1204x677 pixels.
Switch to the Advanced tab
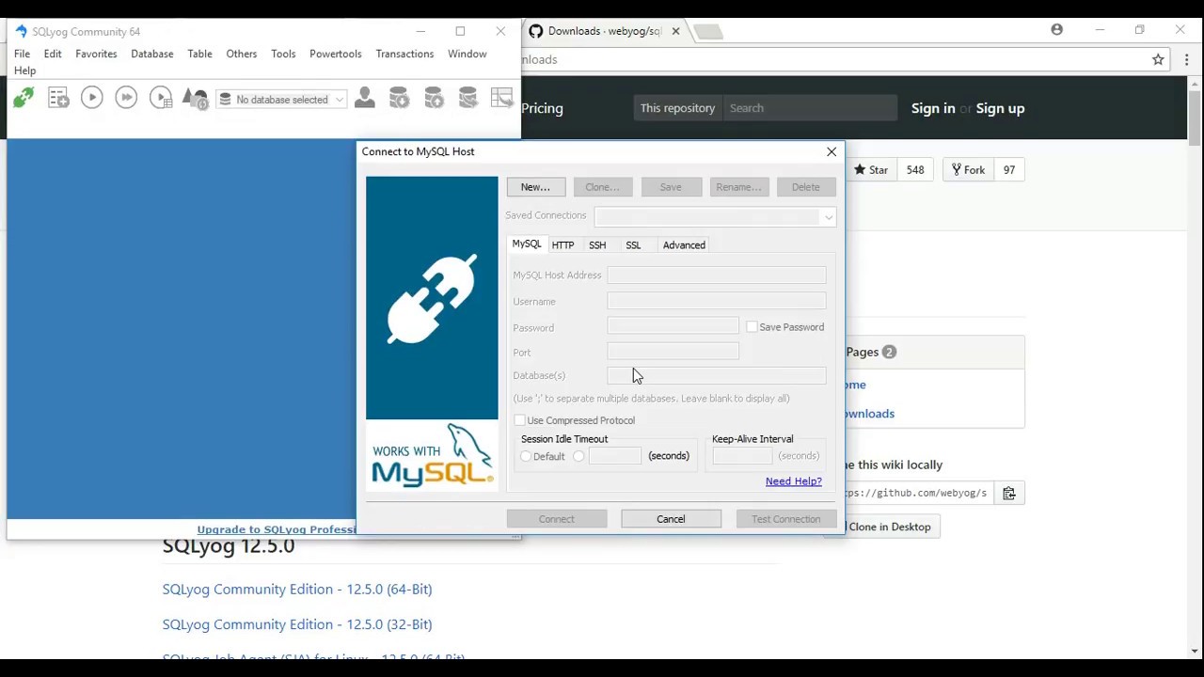684,245
